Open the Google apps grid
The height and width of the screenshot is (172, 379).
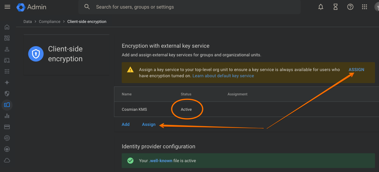point(365,7)
